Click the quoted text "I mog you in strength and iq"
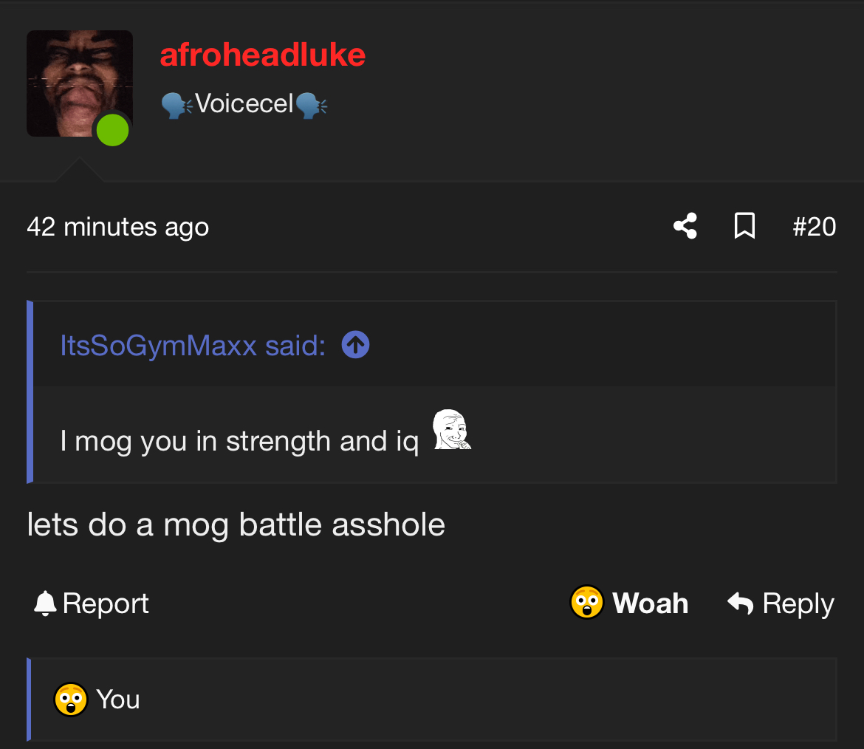Viewport: 864px width, 749px height. 239,441
